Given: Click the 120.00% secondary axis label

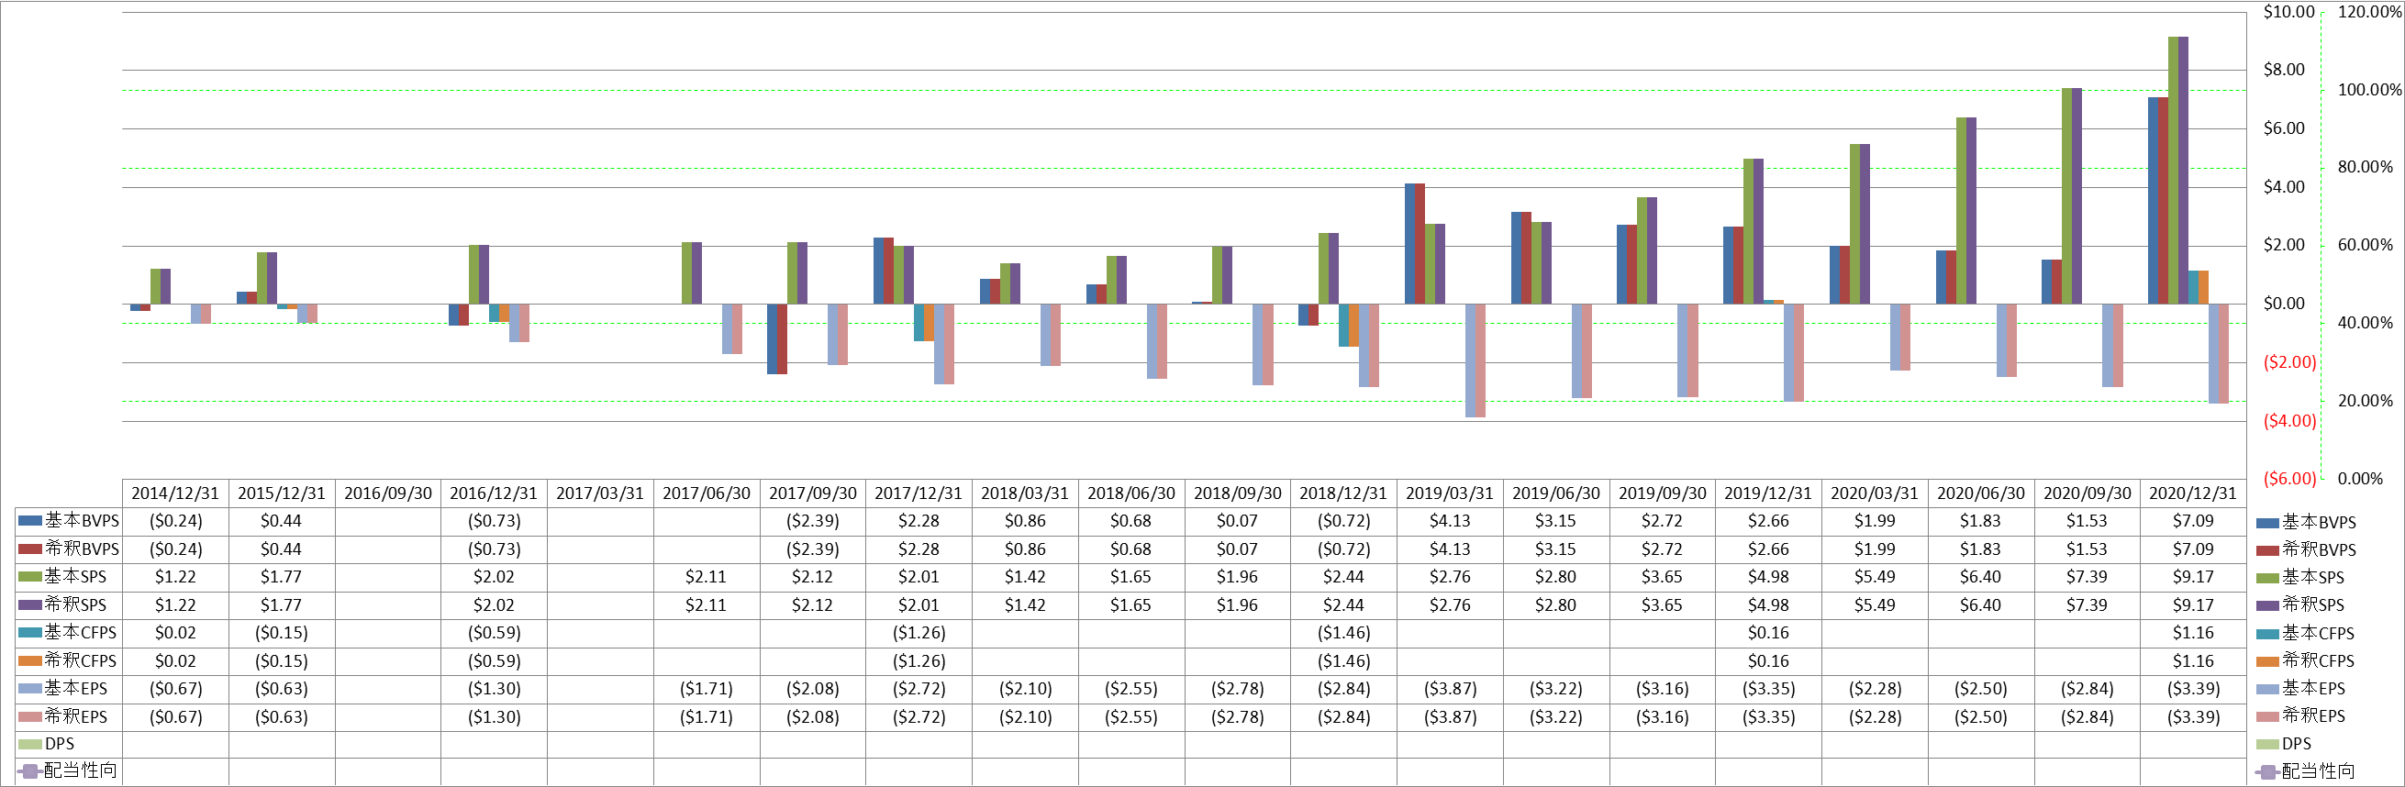Looking at the screenshot, I should point(2369,12).
